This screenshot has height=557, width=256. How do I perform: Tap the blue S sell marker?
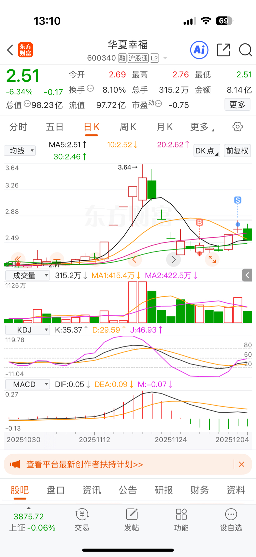click(238, 200)
